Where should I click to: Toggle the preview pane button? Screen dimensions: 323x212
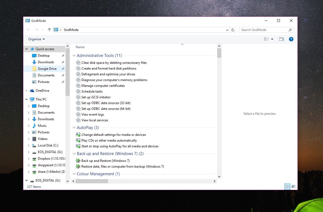tap(281, 39)
